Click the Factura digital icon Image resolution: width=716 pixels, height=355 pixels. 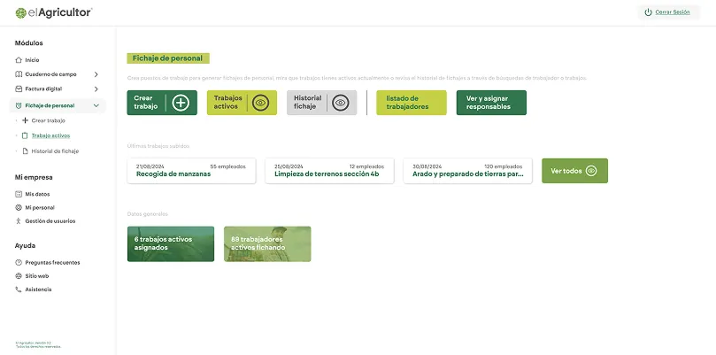tap(19, 89)
